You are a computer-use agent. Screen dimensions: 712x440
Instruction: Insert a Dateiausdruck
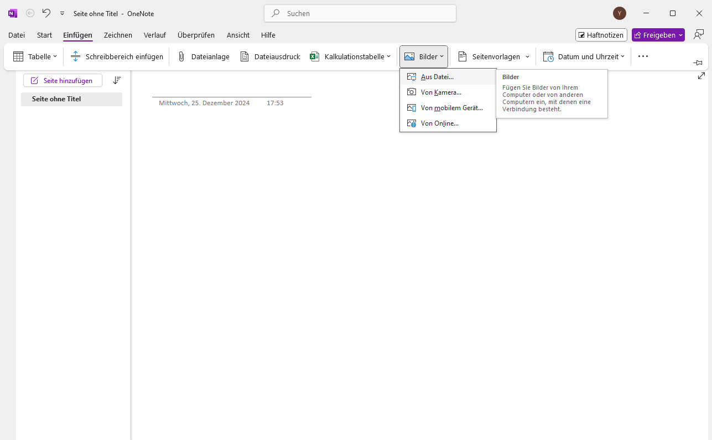pyautogui.click(x=270, y=56)
